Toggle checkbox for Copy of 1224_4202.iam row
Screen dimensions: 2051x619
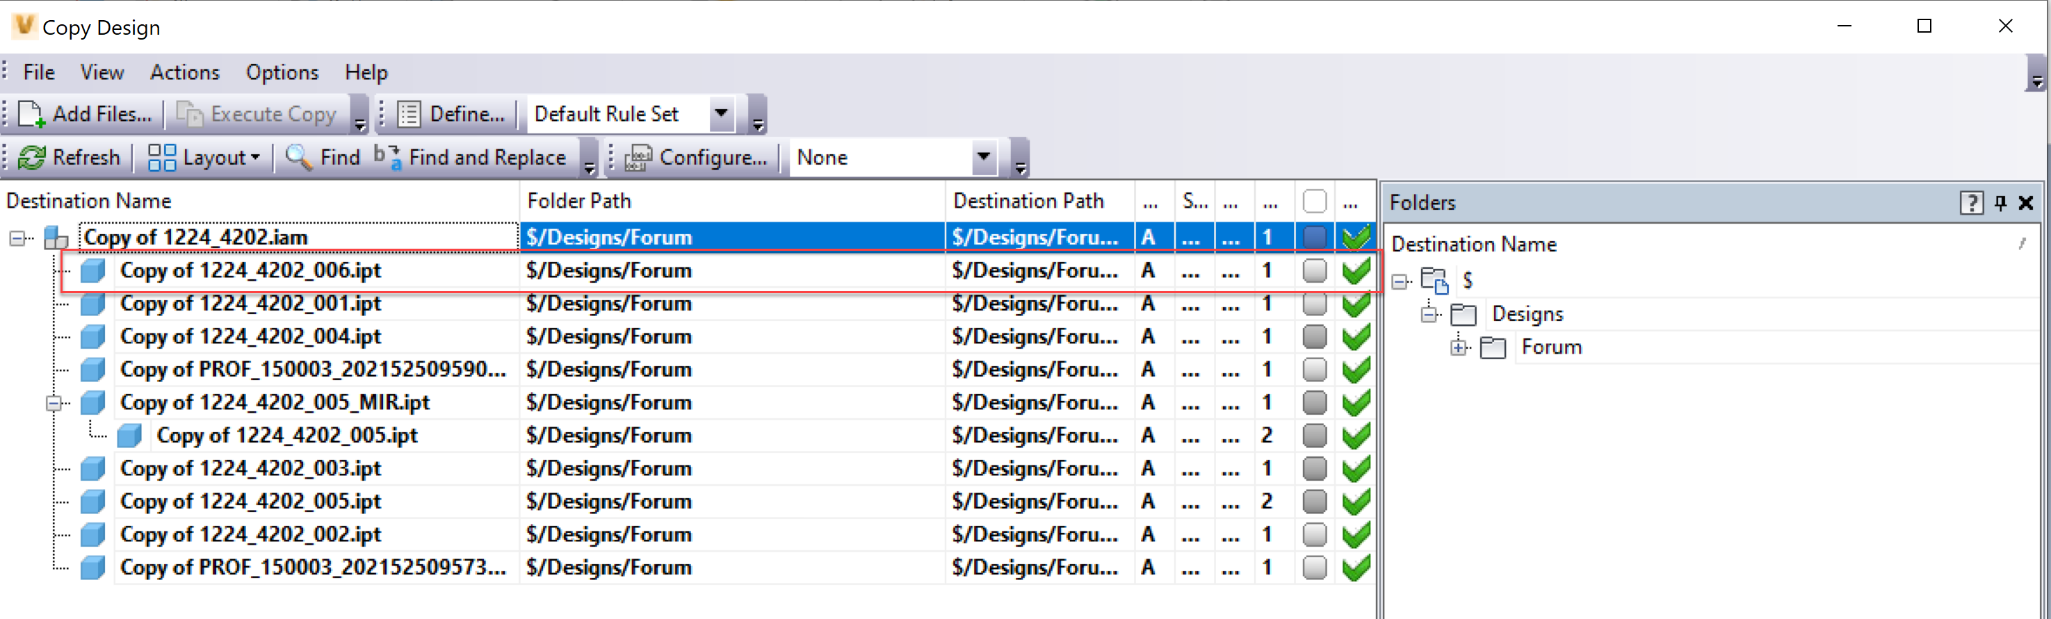tap(1315, 237)
